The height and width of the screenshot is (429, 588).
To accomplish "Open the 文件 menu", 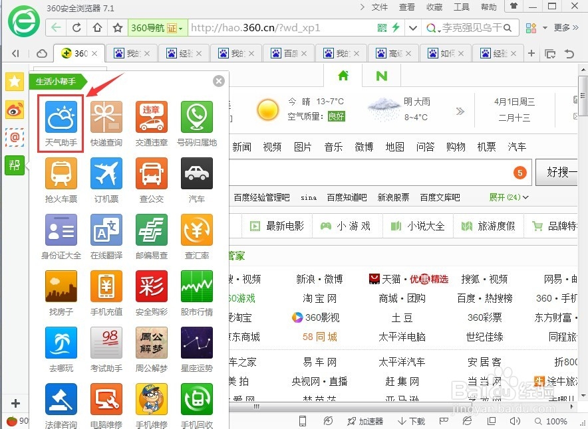I will click(x=380, y=7).
